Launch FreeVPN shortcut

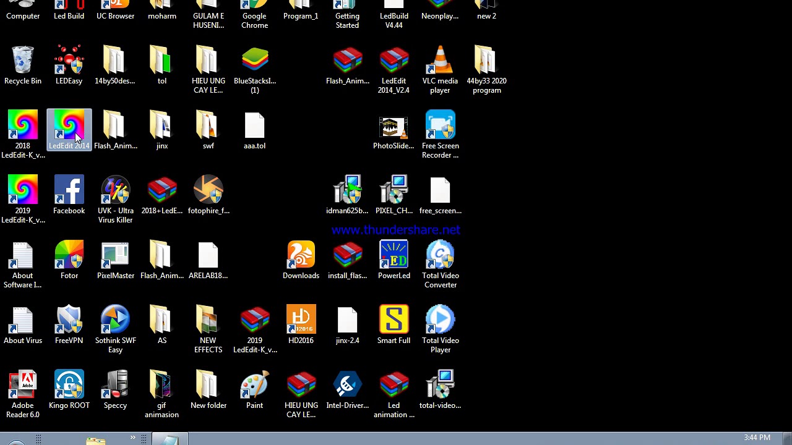click(x=69, y=325)
